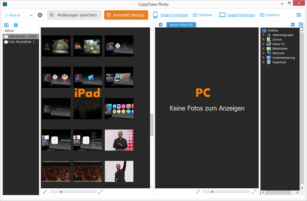
Task: Select iOS 8 'Beta today' thumbnail
Action: point(56,140)
